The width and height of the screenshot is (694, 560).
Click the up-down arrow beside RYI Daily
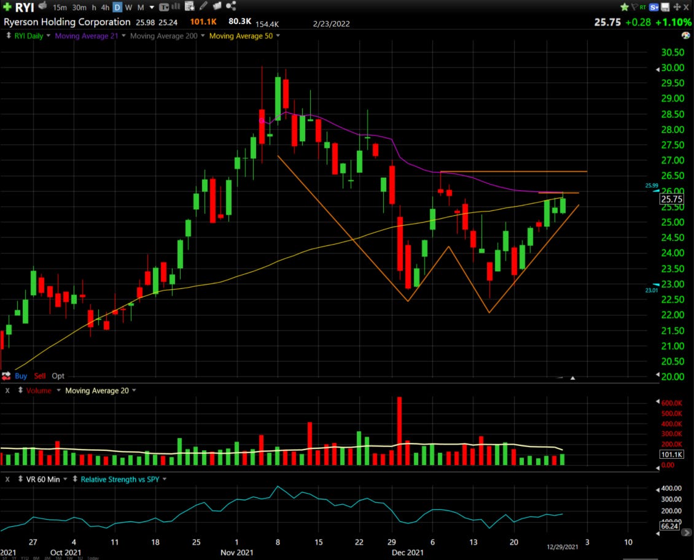pos(8,36)
